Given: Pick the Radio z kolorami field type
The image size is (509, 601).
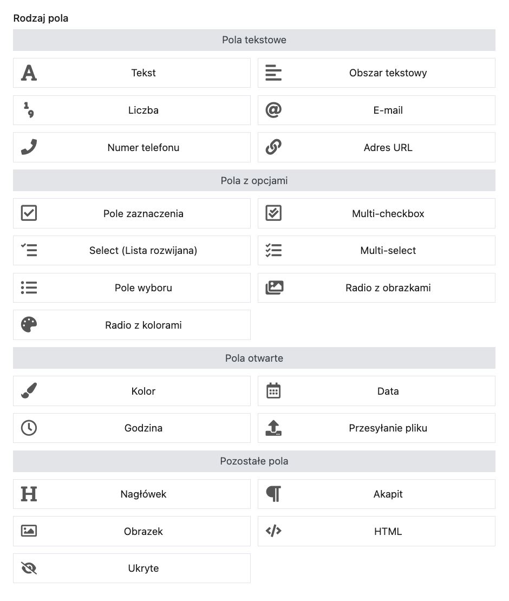Looking at the screenshot, I should pyautogui.click(x=143, y=325).
